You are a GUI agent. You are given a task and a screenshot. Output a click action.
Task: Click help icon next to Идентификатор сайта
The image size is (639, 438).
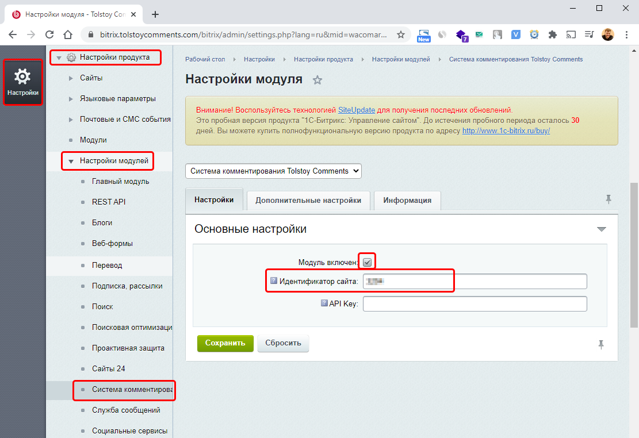tap(274, 281)
